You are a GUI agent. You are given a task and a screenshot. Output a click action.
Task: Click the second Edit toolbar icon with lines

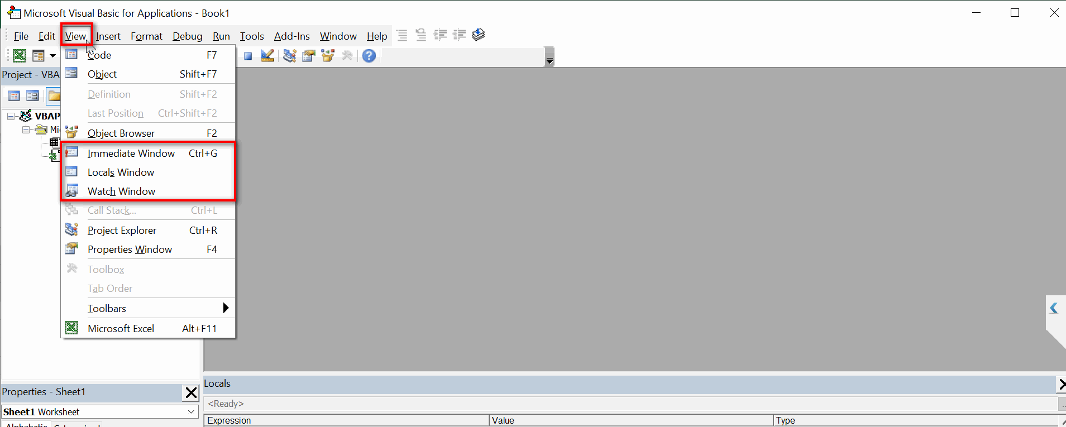click(x=421, y=35)
